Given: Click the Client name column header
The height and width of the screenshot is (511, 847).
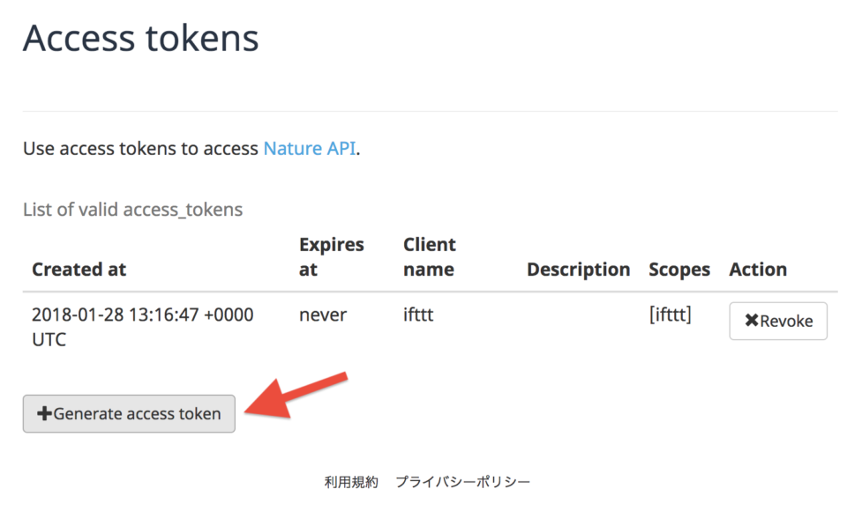Looking at the screenshot, I should 430,257.
